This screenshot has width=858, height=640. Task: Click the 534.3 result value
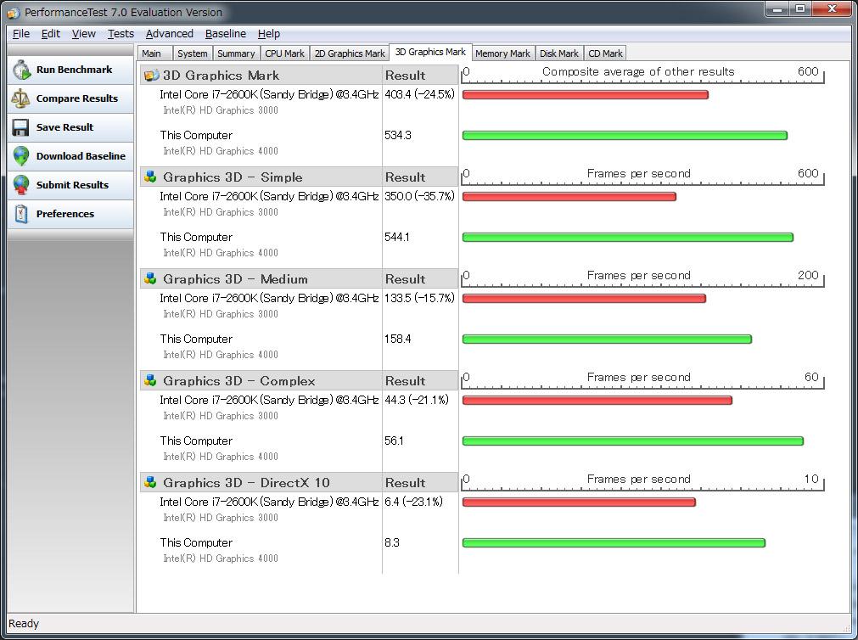tap(398, 135)
